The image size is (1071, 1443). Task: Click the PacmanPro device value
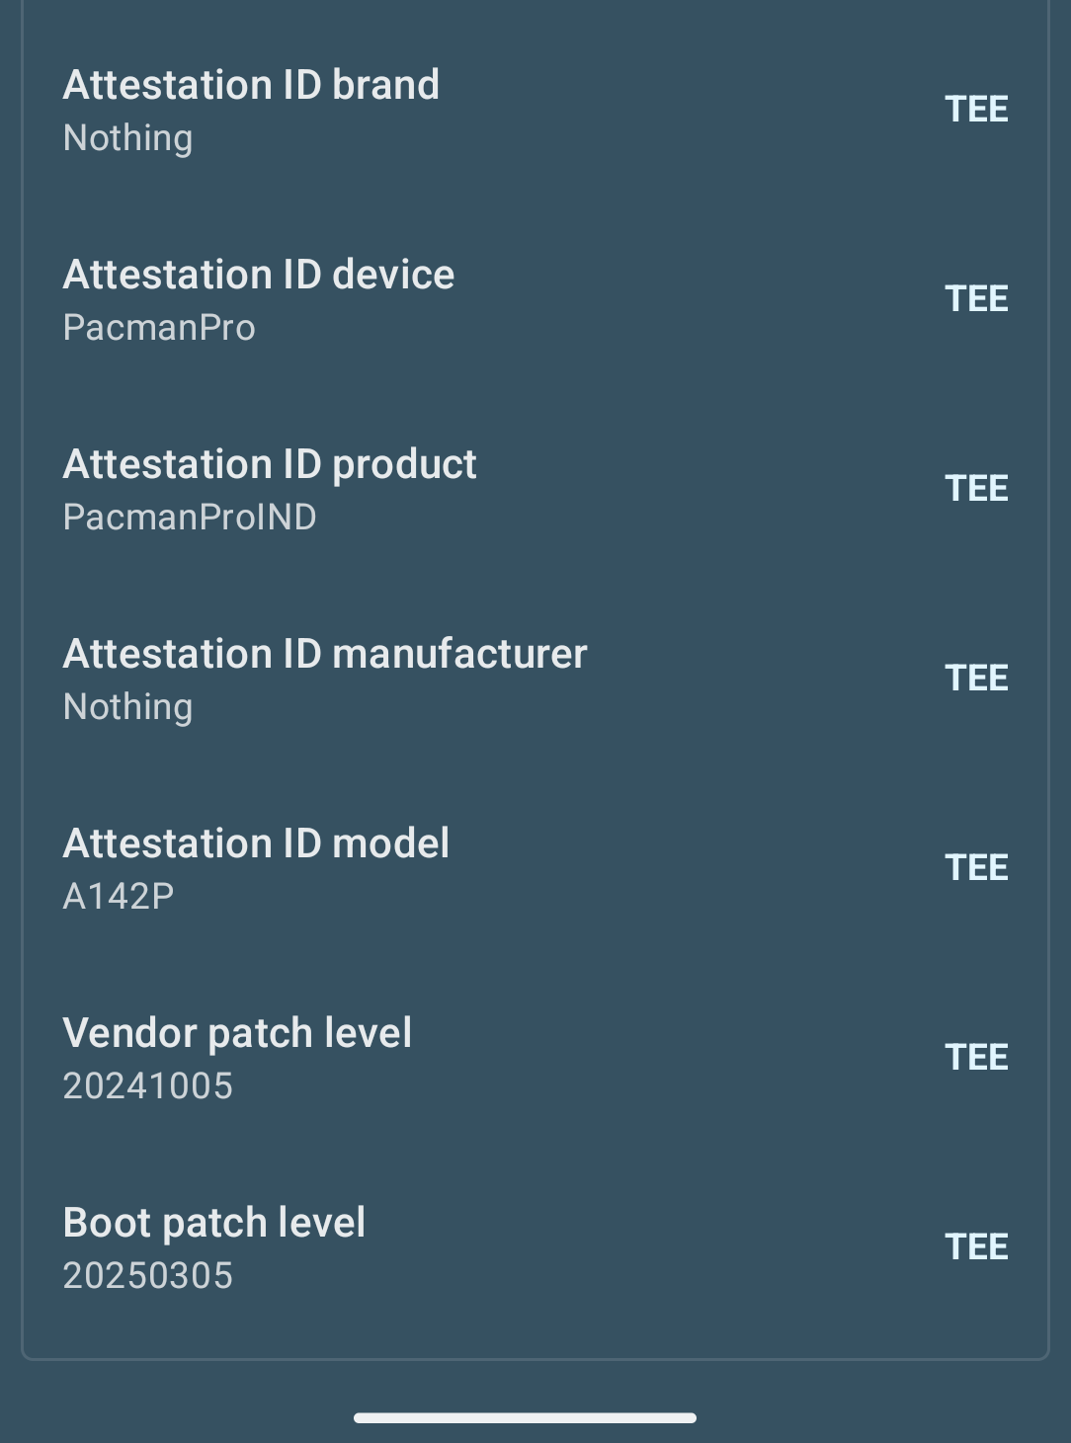coord(159,328)
